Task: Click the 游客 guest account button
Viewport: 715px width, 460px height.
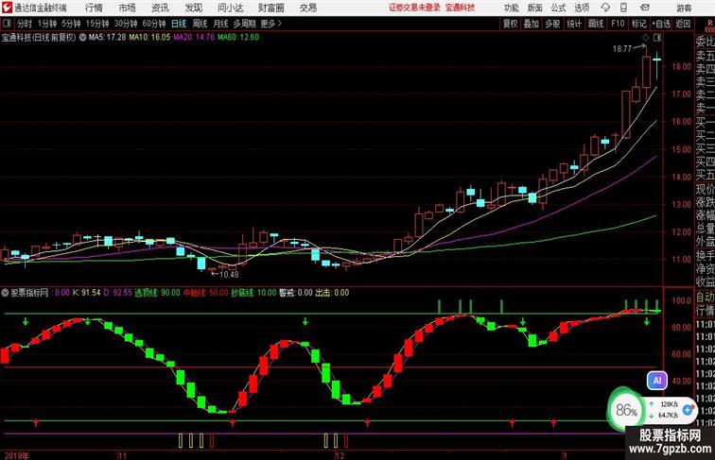Action: coord(684,9)
